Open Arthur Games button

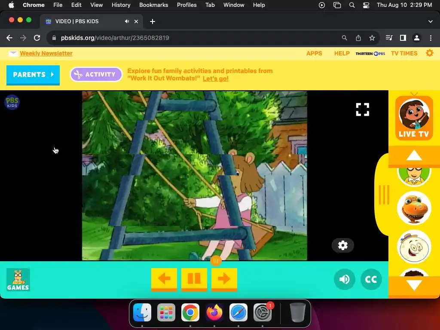[18, 279]
